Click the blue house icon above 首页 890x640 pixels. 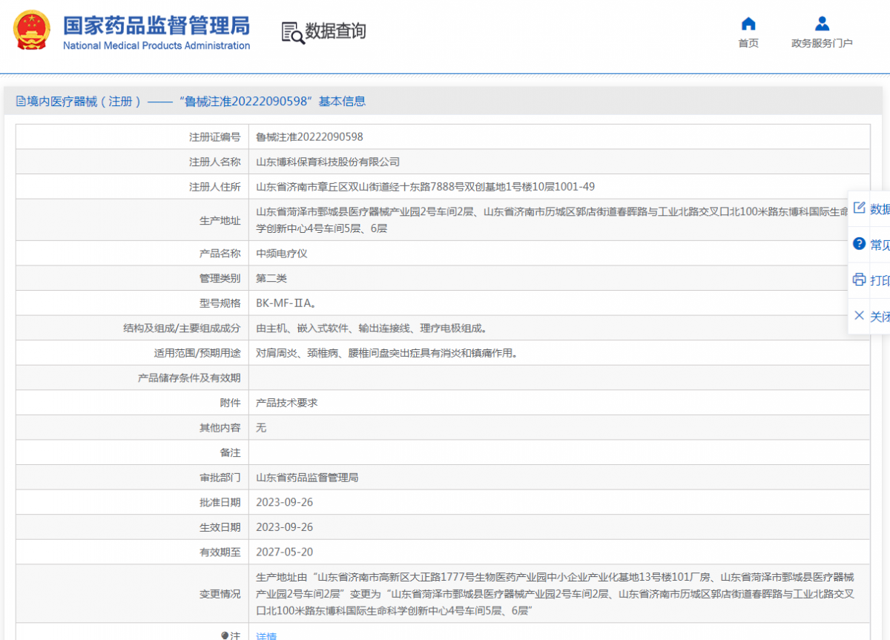click(748, 23)
